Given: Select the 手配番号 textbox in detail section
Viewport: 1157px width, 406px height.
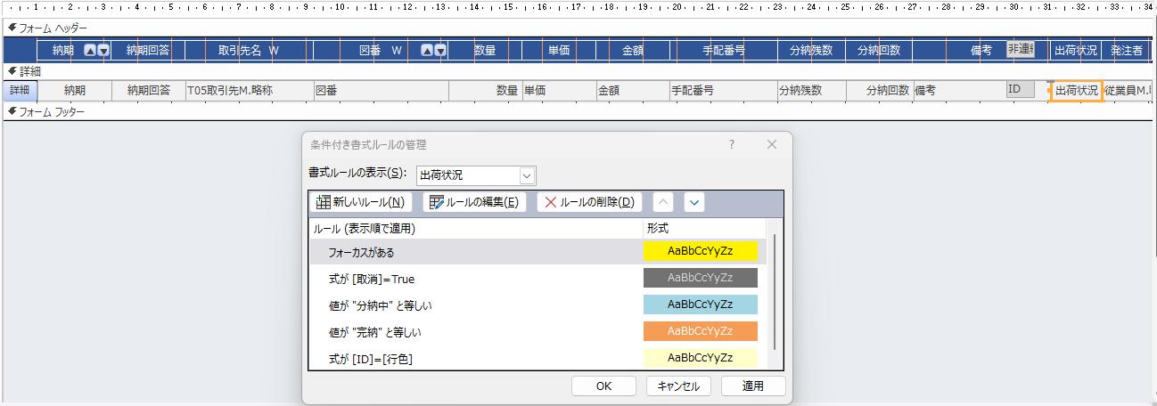Looking at the screenshot, I should pyautogui.click(x=722, y=90).
